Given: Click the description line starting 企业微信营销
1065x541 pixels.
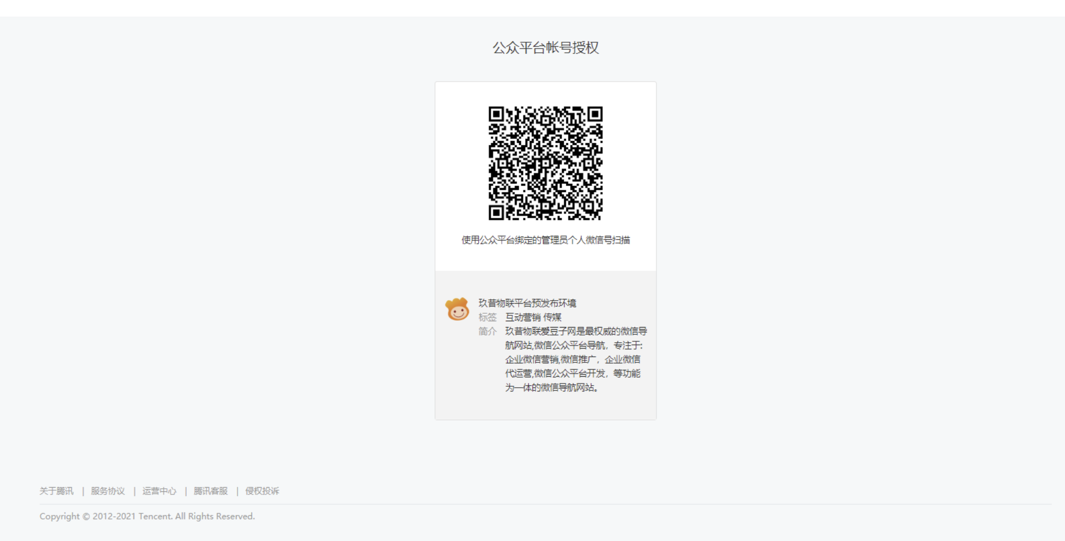Looking at the screenshot, I should [573, 359].
